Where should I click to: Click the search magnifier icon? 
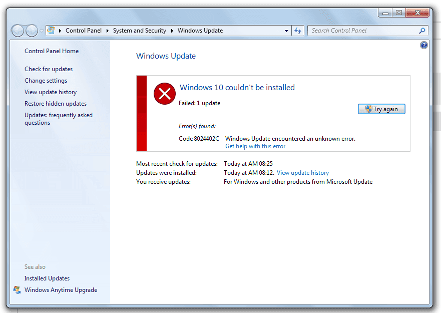[x=423, y=30]
